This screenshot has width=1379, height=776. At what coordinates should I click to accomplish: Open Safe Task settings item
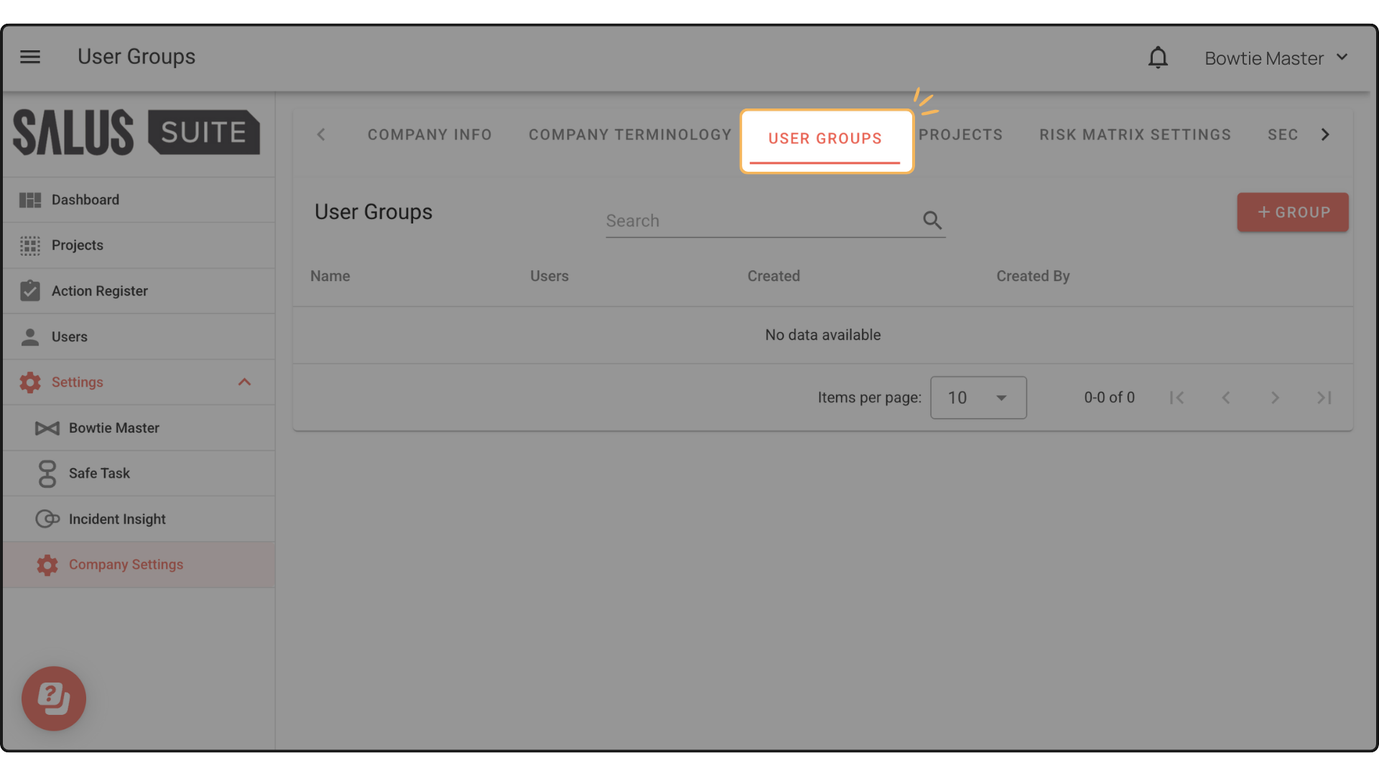click(99, 474)
